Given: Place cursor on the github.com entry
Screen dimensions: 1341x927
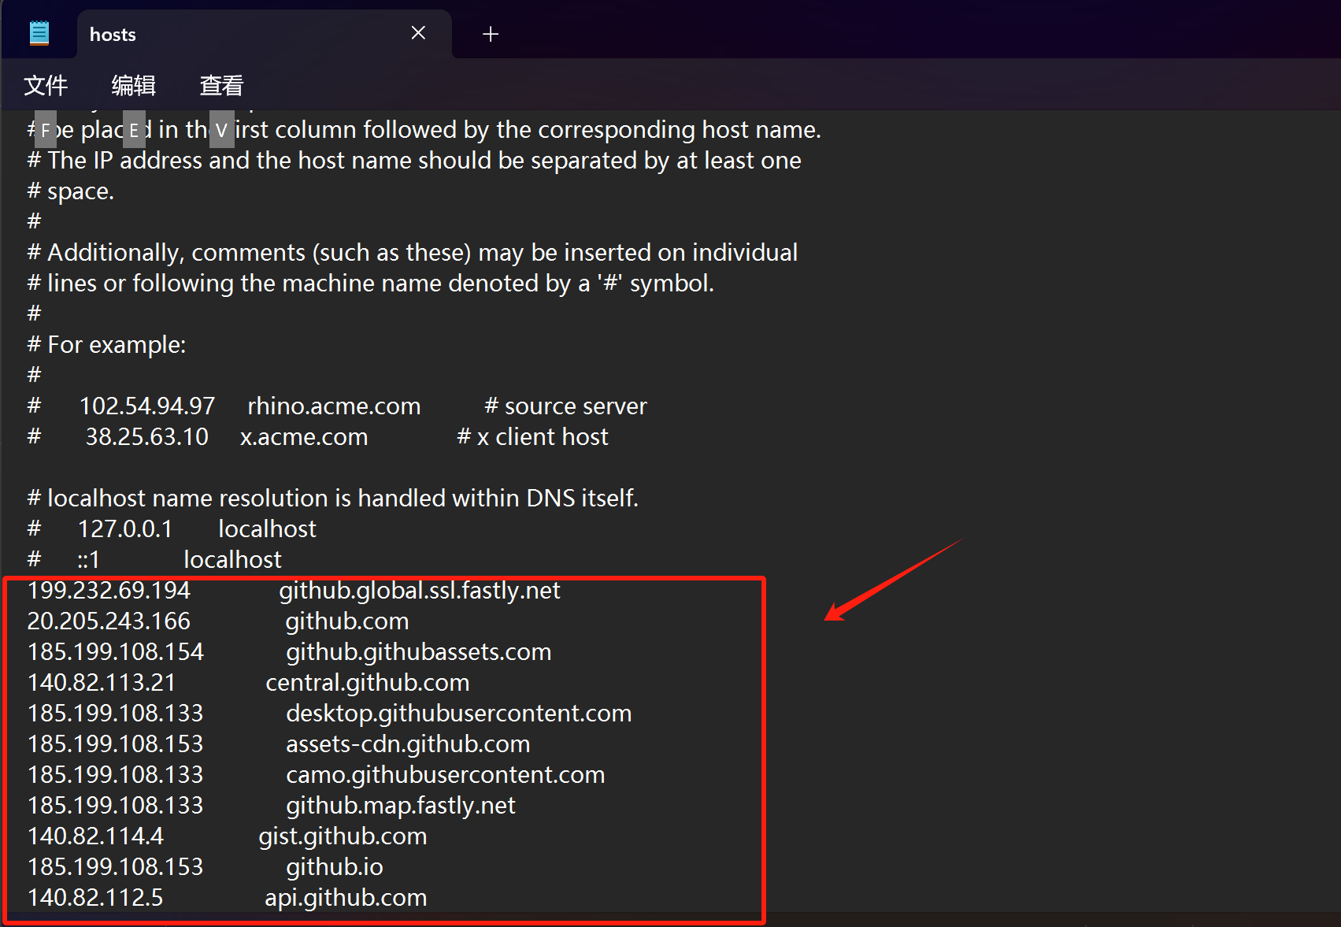Looking at the screenshot, I should tap(346, 621).
